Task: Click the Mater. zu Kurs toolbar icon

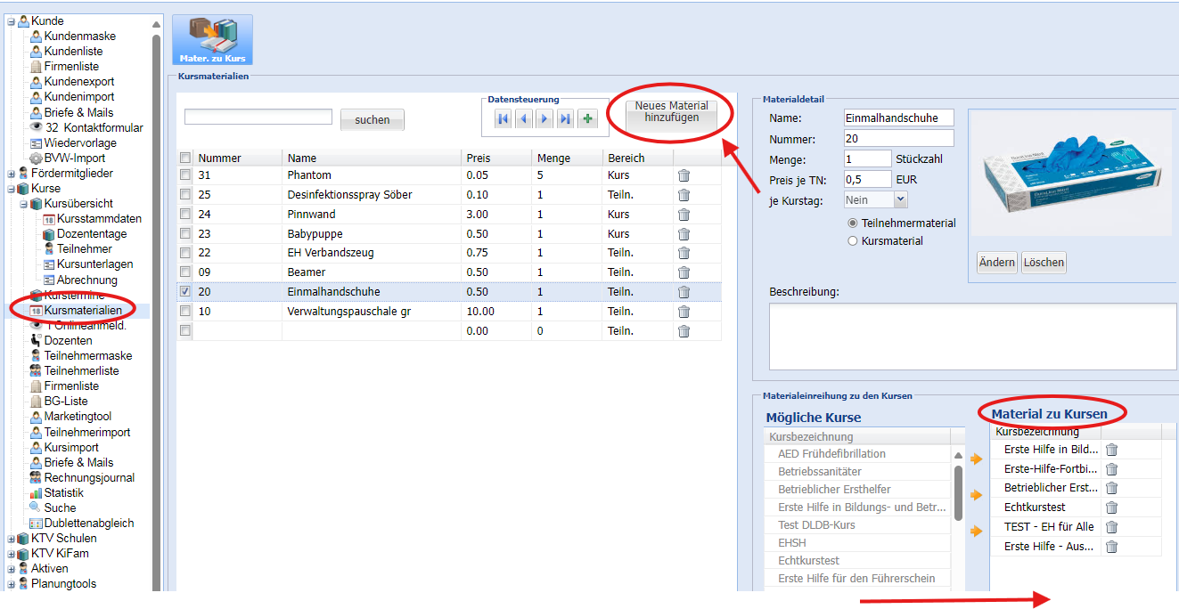Action: 212,39
